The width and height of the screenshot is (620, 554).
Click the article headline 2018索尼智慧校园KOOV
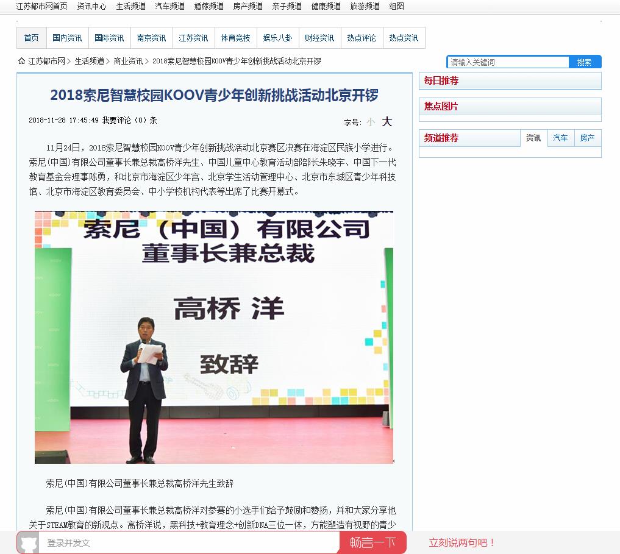click(x=215, y=95)
